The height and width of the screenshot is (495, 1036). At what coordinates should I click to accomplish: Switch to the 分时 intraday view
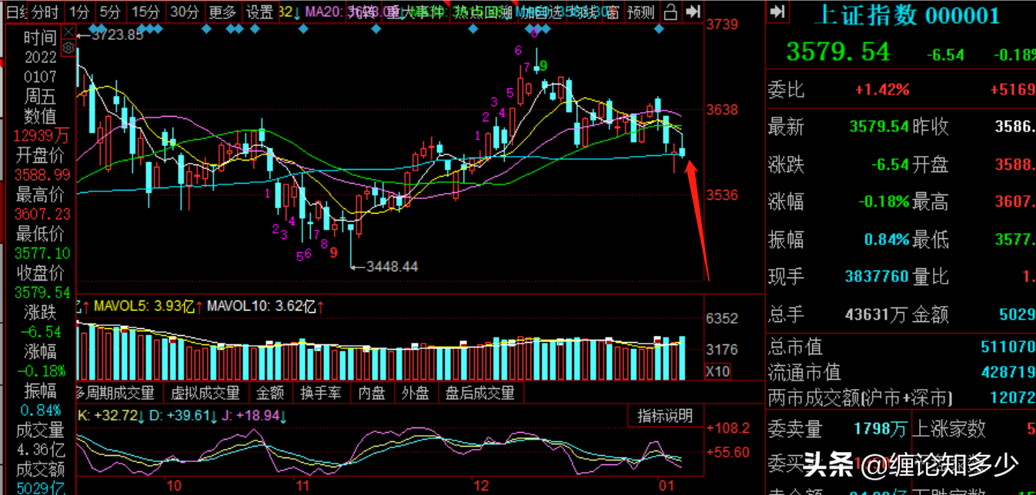tap(46, 12)
